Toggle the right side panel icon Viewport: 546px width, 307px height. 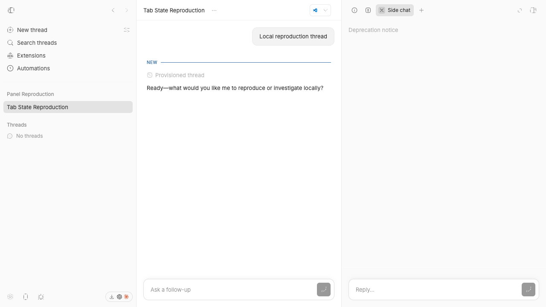pyautogui.click(x=533, y=10)
